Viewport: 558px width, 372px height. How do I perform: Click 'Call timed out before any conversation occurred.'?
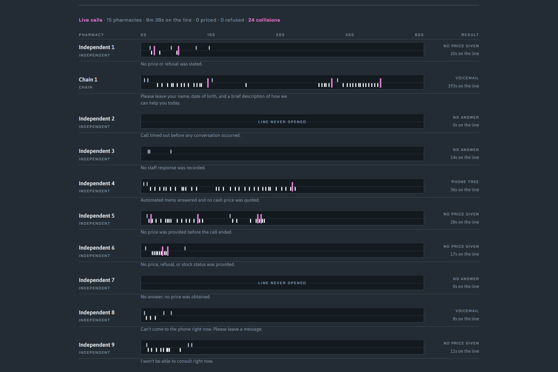coord(190,135)
